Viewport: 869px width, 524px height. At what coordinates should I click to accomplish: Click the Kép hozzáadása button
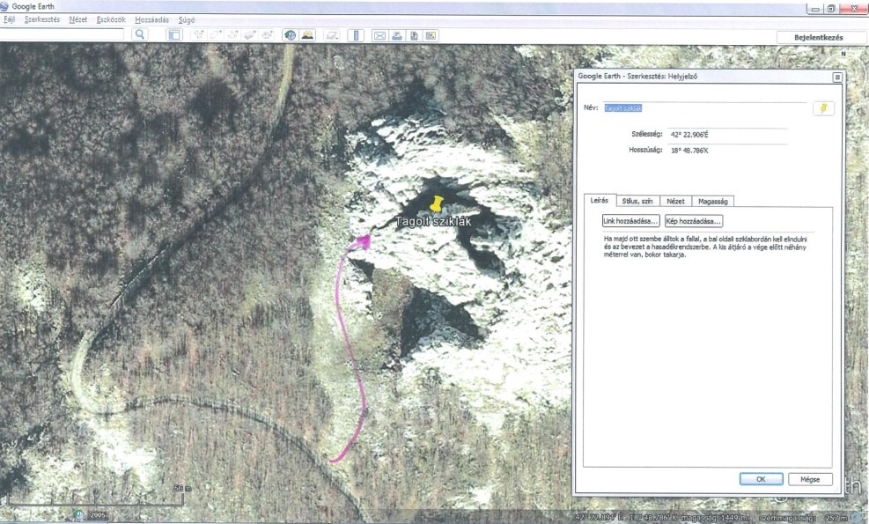[694, 221]
